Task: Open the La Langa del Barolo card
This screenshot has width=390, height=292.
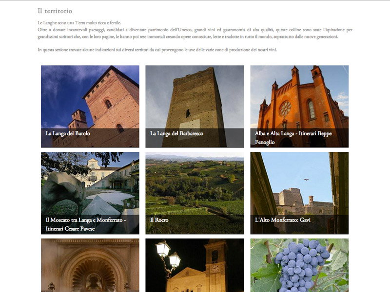Action: pyautogui.click(x=90, y=107)
